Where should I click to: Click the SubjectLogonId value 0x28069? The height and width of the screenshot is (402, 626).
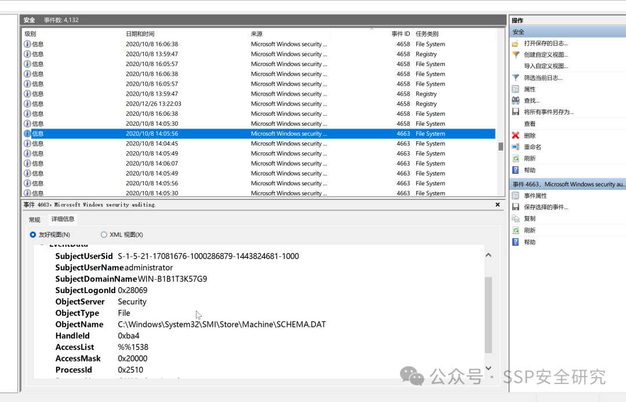pos(133,290)
